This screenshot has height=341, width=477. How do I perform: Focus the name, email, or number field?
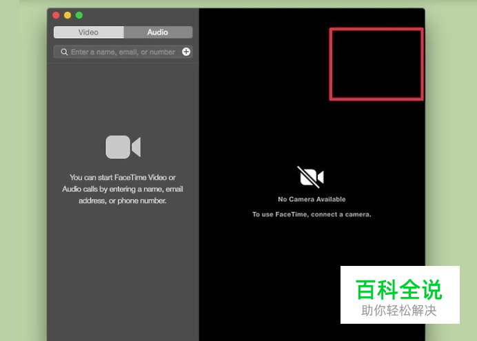pyautogui.click(x=123, y=52)
